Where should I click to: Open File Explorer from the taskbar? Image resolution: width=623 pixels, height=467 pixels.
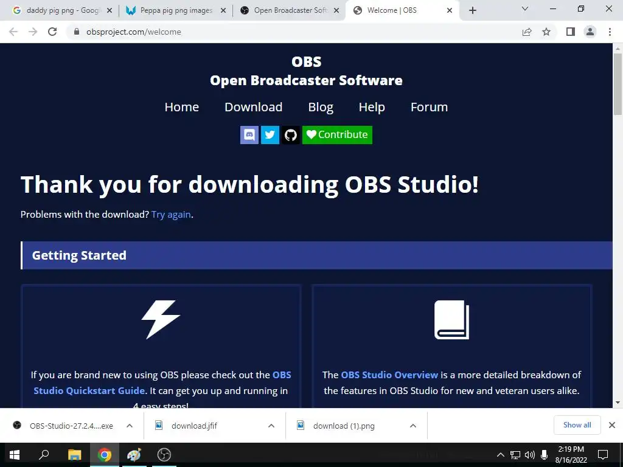(74, 455)
